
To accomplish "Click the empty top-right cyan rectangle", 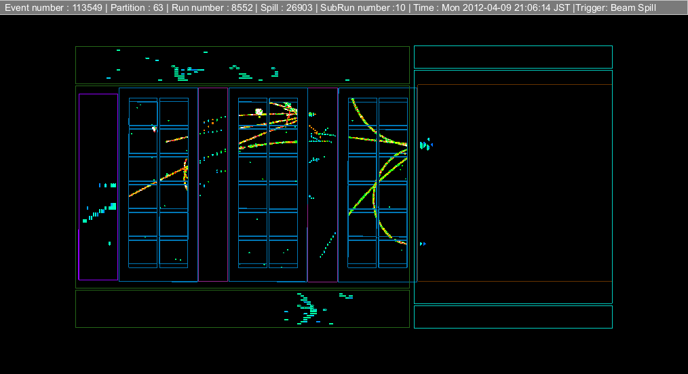I will coord(513,56).
